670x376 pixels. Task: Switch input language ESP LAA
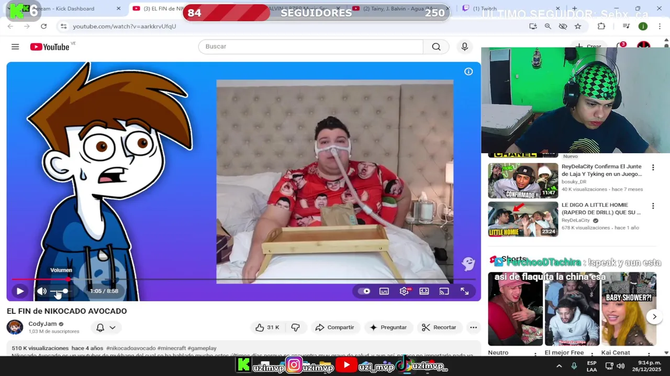point(591,366)
